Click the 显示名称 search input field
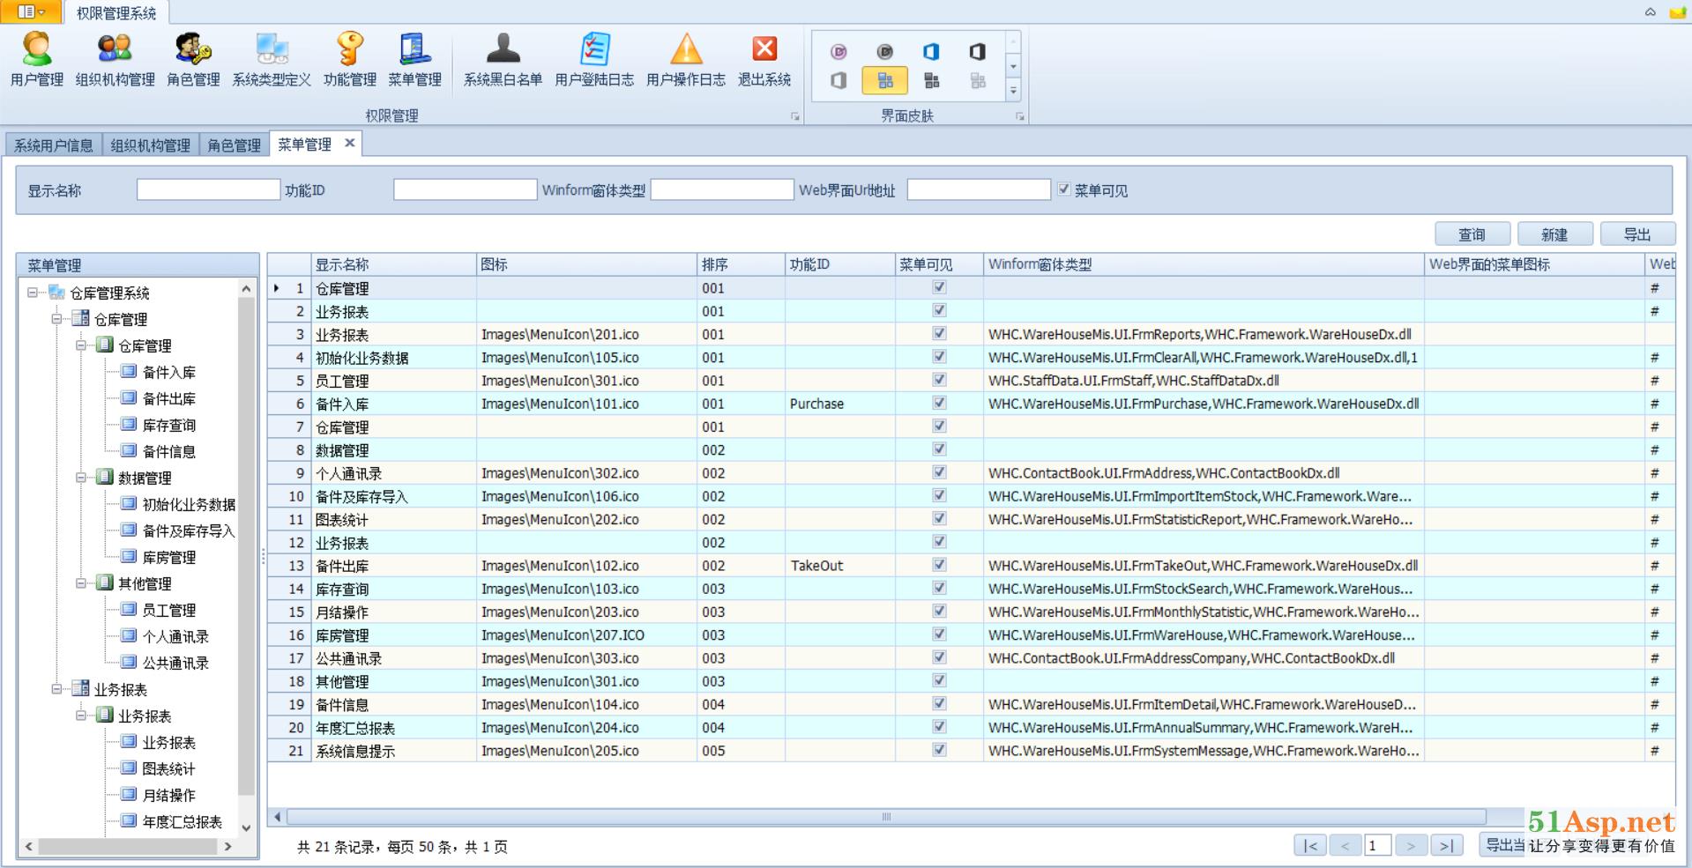The height and width of the screenshot is (868, 1692). pos(208,189)
